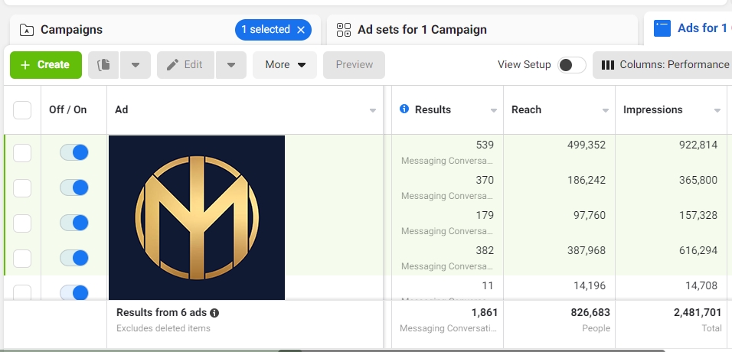Click the total Impressions value 2,481,701
Screen dimensions: 732x352
698,312
